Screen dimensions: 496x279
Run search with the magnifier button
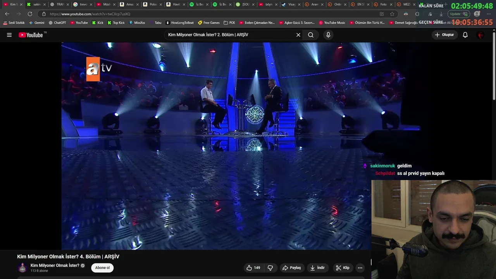click(311, 35)
